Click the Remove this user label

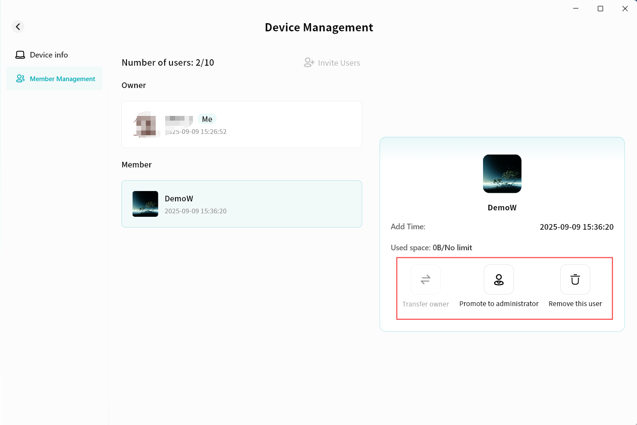[575, 304]
